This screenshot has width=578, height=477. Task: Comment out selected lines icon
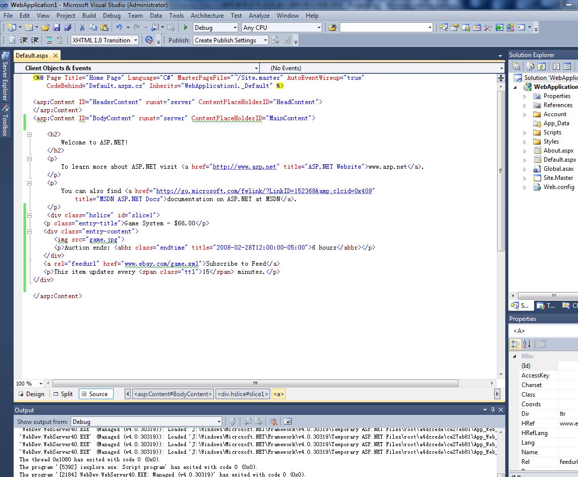(48, 40)
